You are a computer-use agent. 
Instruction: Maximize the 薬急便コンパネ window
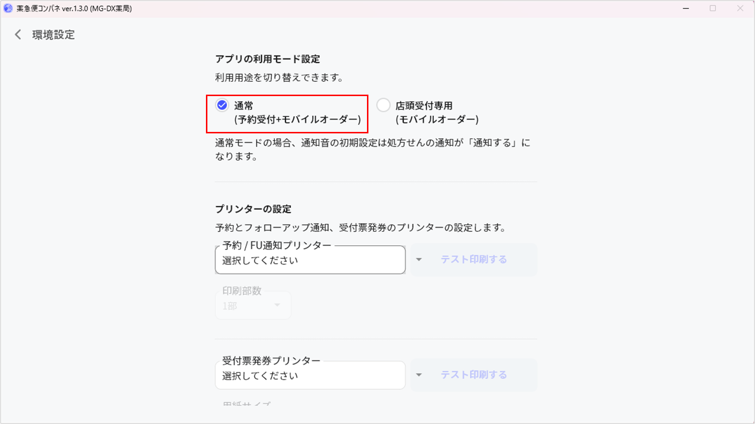pos(712,8)
